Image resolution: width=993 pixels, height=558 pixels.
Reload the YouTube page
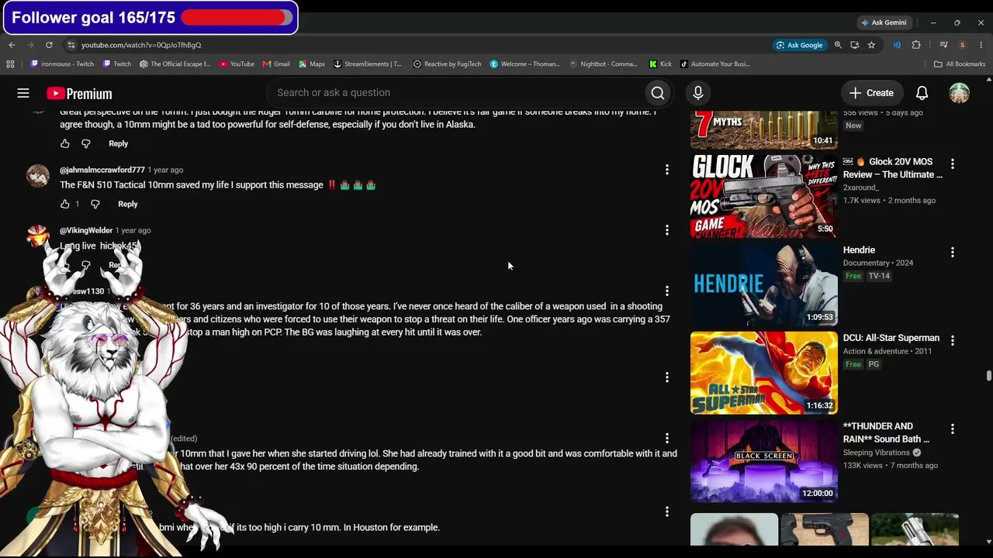point(49,45)
